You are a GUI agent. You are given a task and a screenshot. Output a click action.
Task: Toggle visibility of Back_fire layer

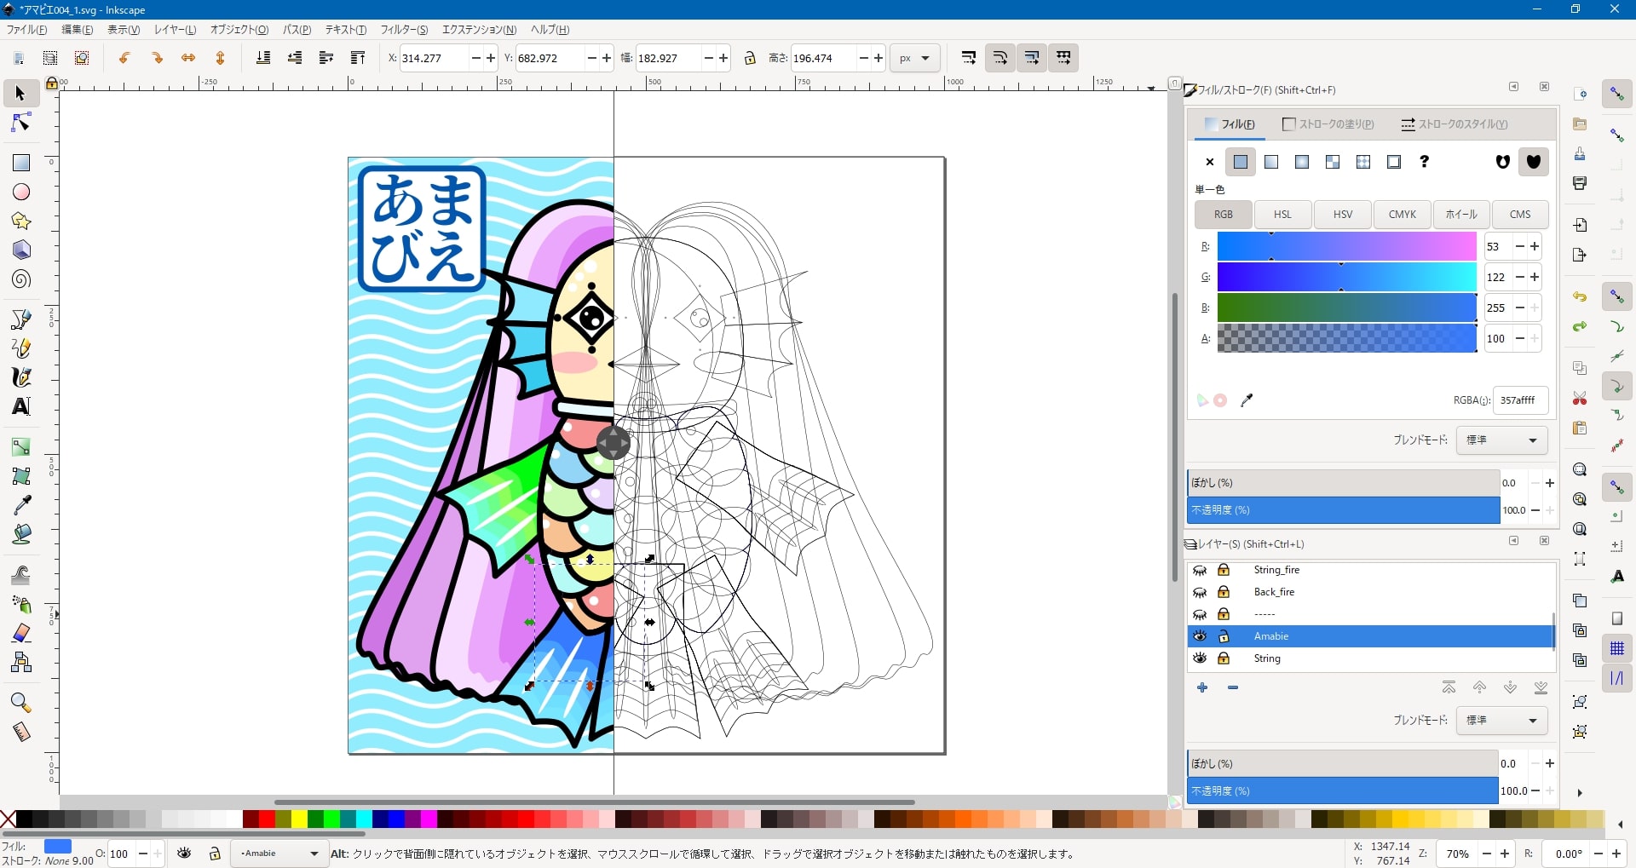click(1200, 592)
